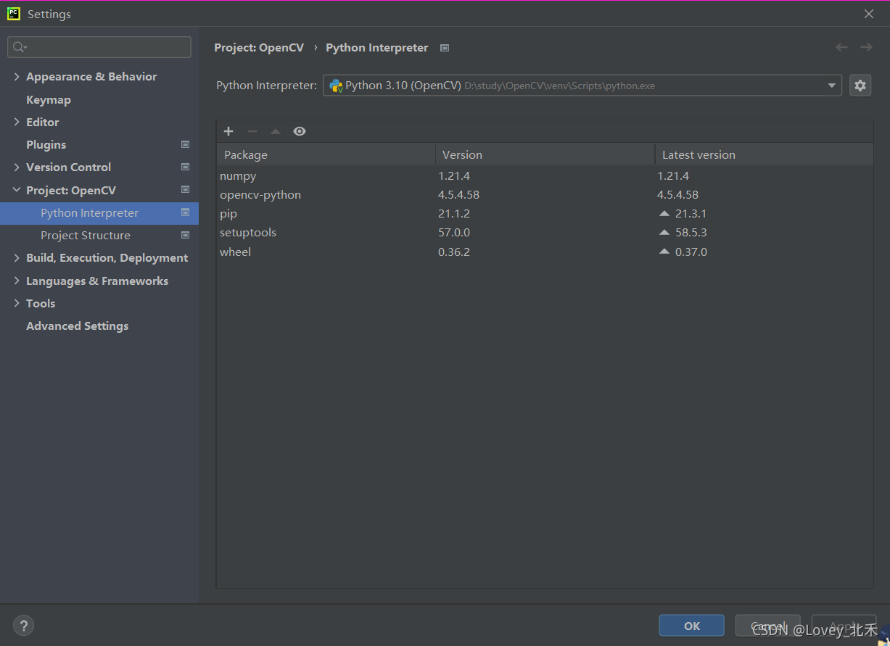Select the numpy package row
The image size is (890, 646).
545,175
